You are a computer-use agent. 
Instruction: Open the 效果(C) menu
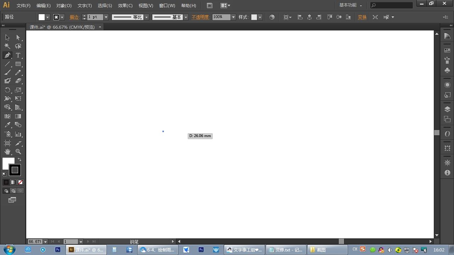click(x=125, y=6)
